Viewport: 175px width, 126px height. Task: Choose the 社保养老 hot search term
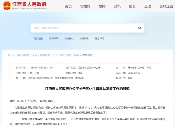coord(84,39)
